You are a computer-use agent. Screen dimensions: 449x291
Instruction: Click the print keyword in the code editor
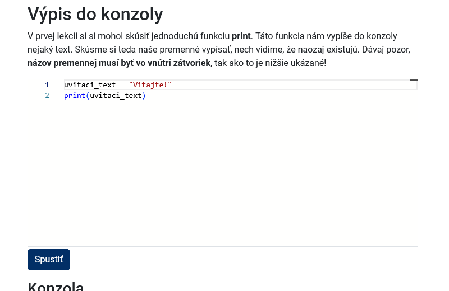pyautogui.click(x=75, y=96)
